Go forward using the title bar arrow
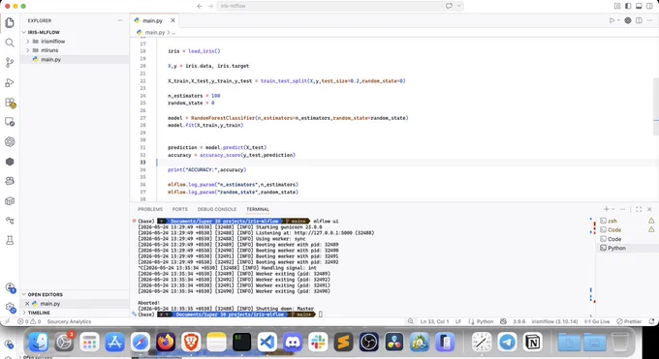The width and height of the screenshot is (659, 359). [210, 6]
